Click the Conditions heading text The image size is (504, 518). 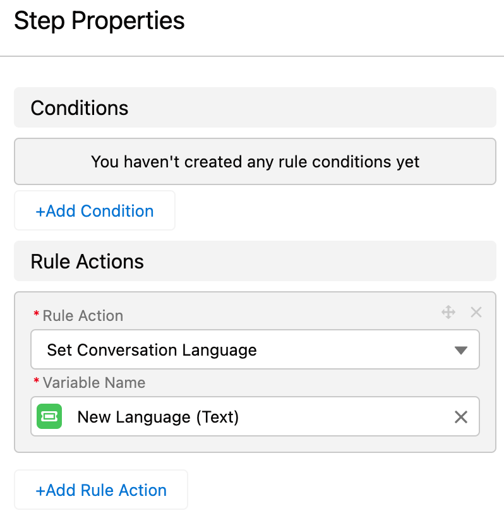[x=80, y=108]
